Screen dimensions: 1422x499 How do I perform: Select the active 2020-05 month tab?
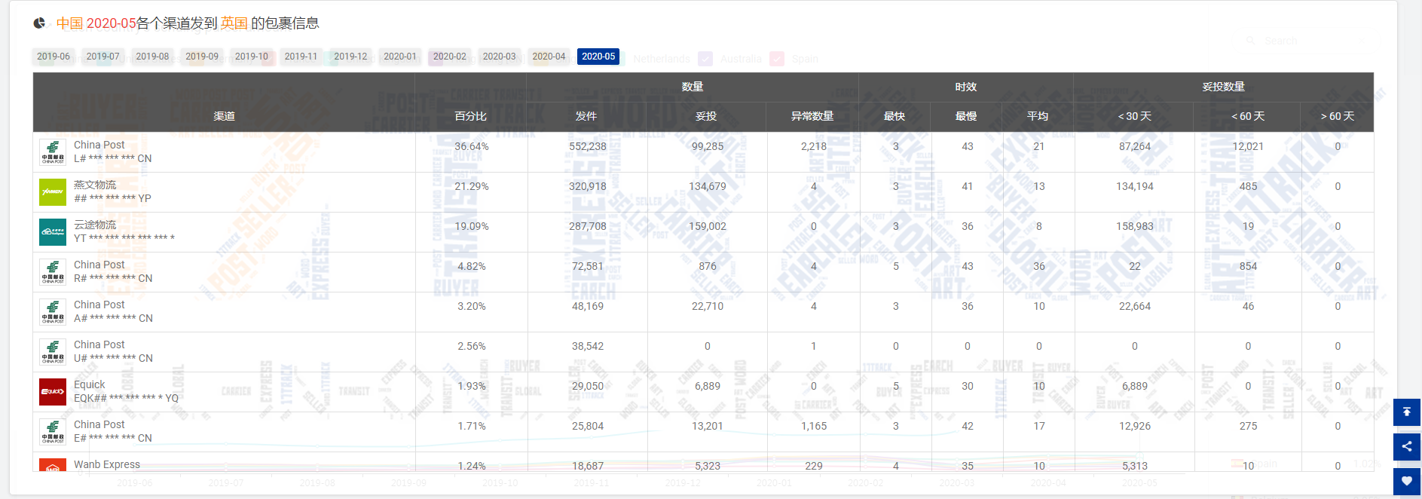click(598, 57)
